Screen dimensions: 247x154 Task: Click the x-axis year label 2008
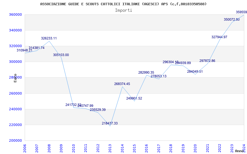click(49, 148)
